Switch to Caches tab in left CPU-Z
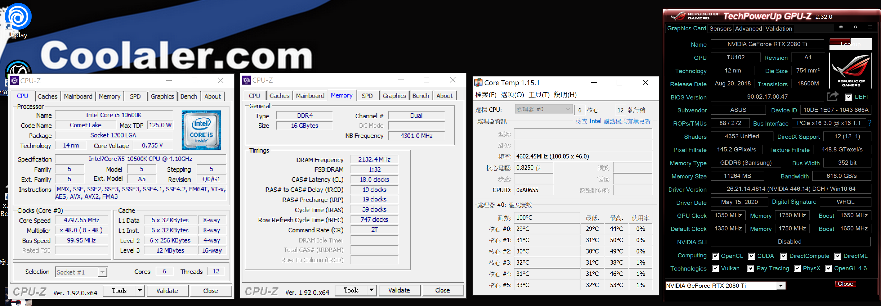 (x=48, y=97)
